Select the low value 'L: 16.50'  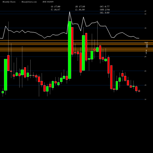tap(80, 10)
